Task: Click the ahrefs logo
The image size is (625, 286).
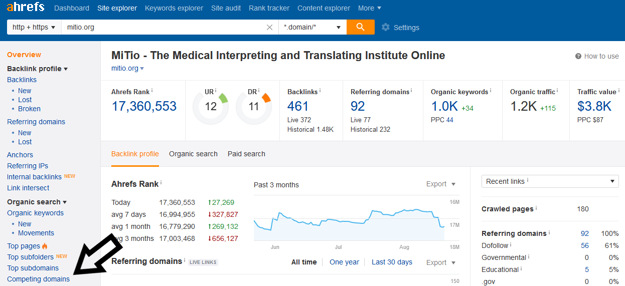Action: coord(25,8)
